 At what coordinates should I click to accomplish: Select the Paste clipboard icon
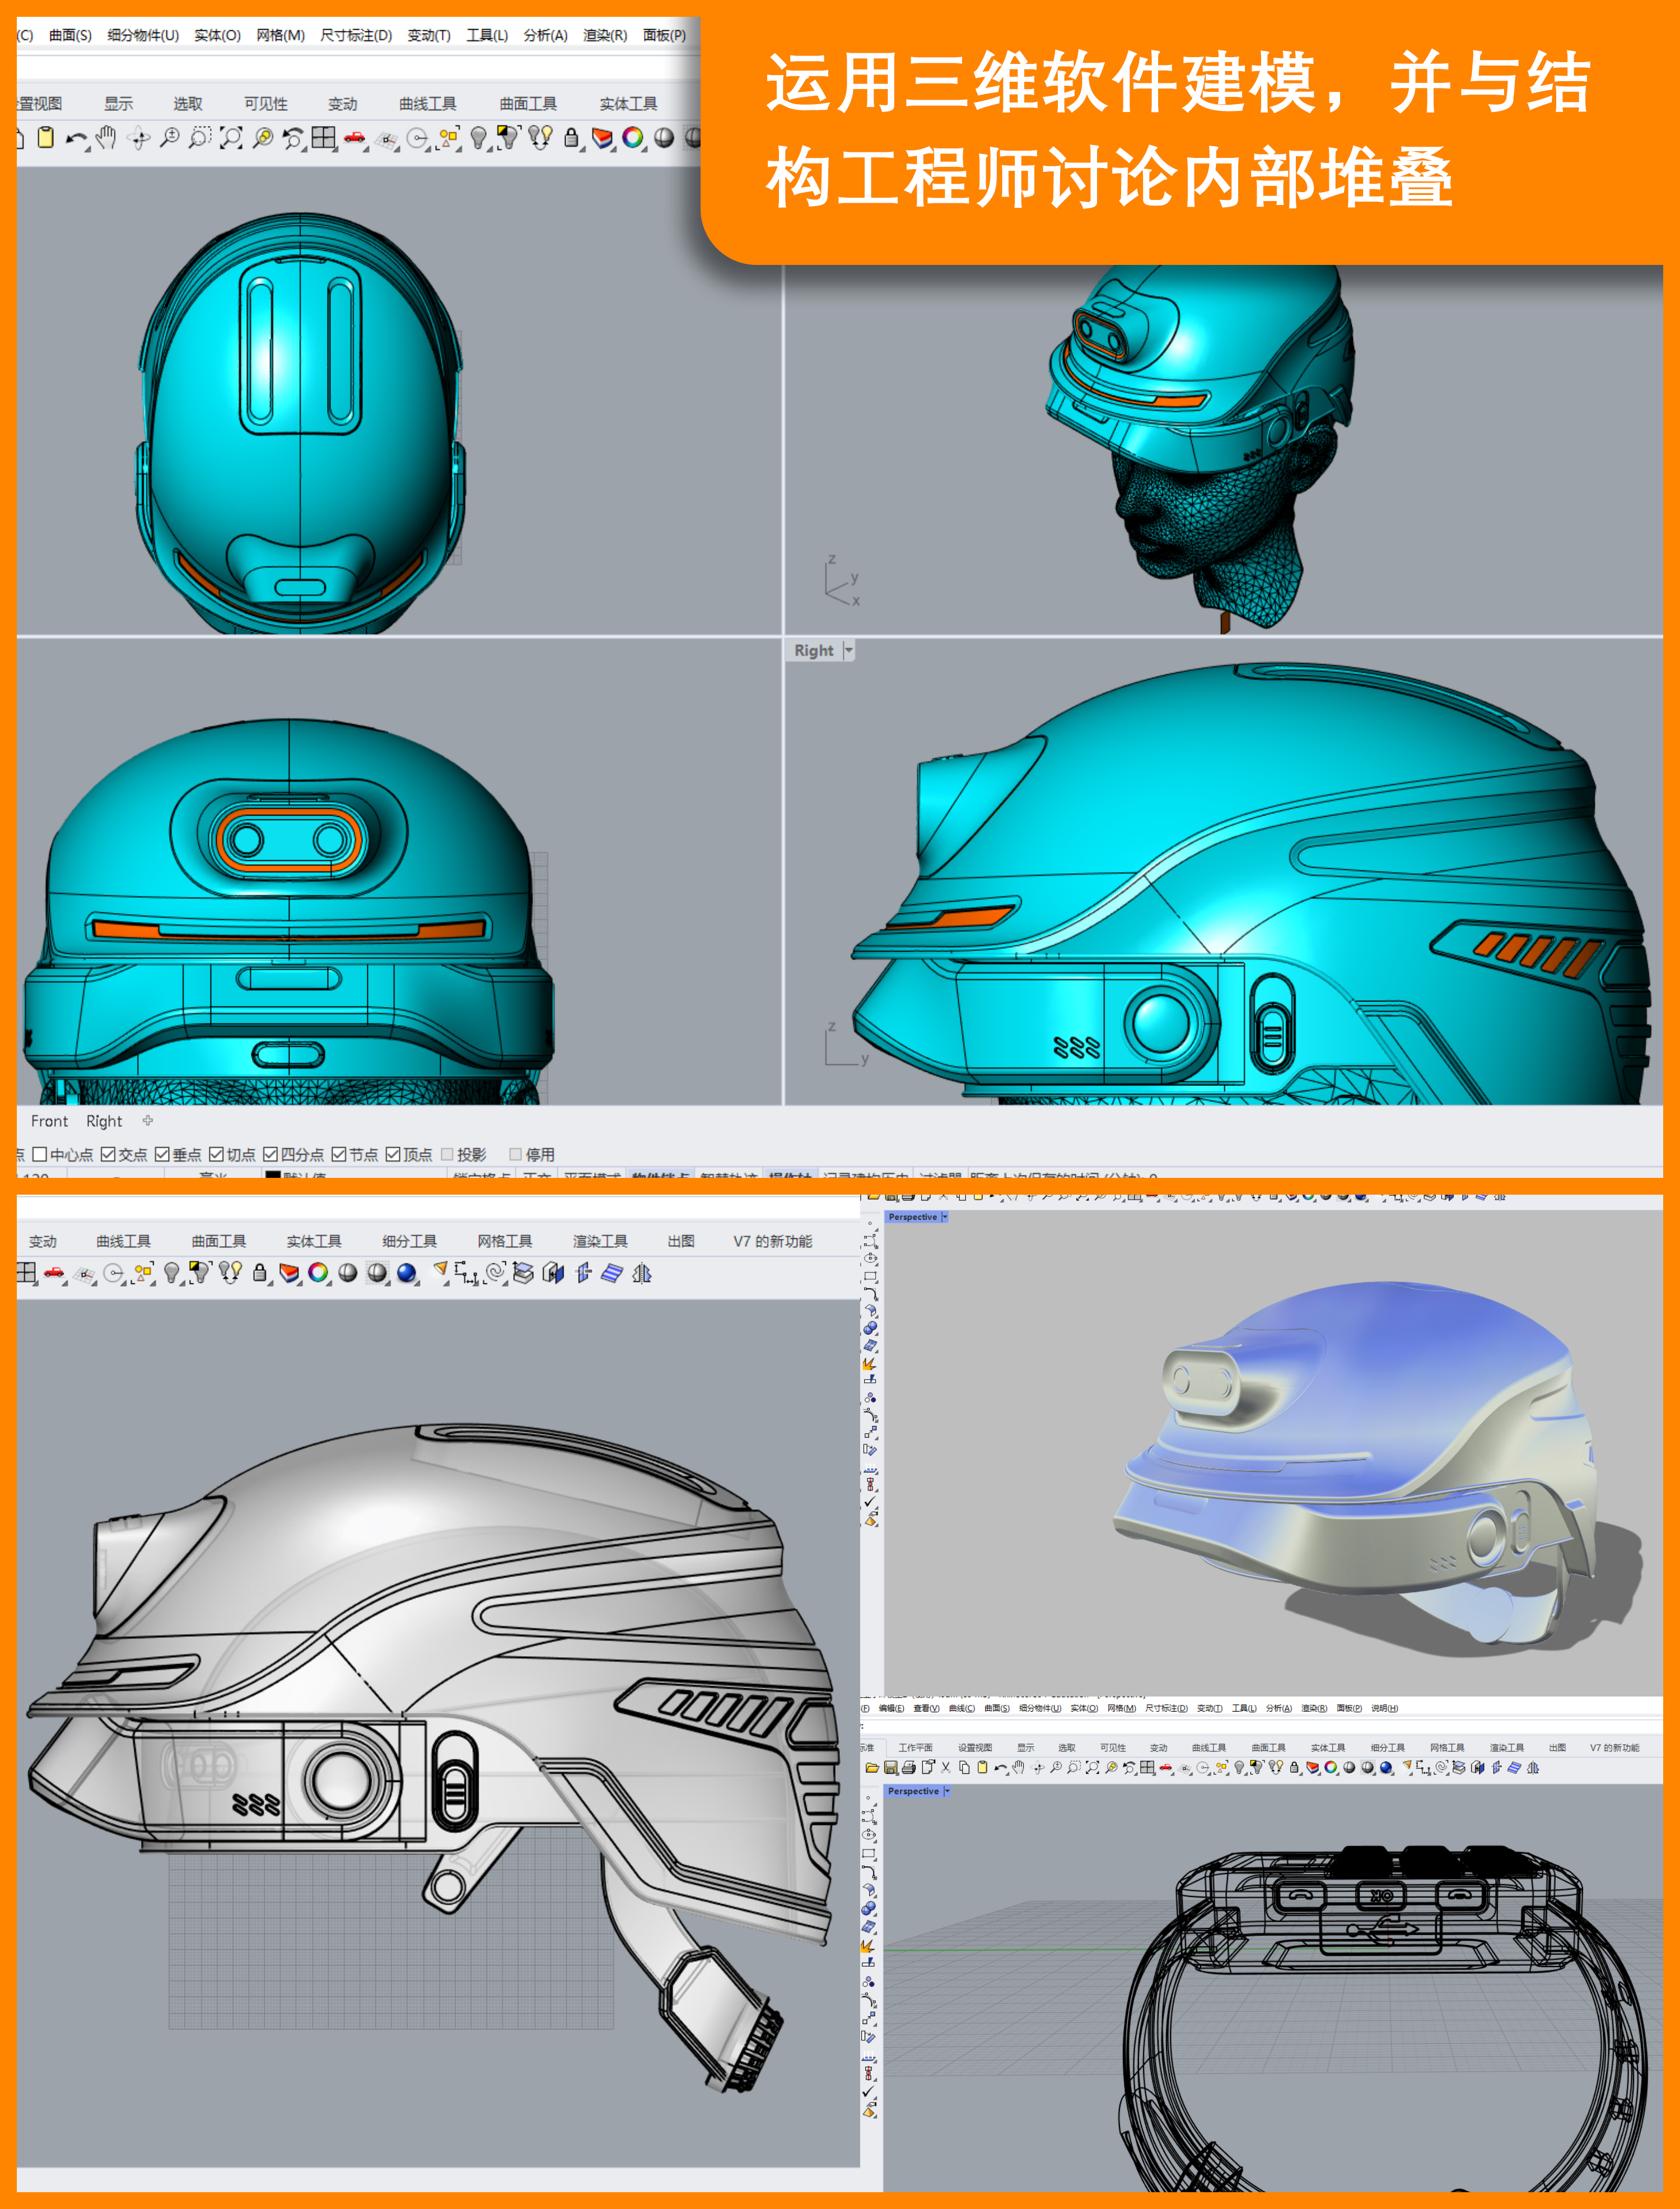(x=46, y=138)
